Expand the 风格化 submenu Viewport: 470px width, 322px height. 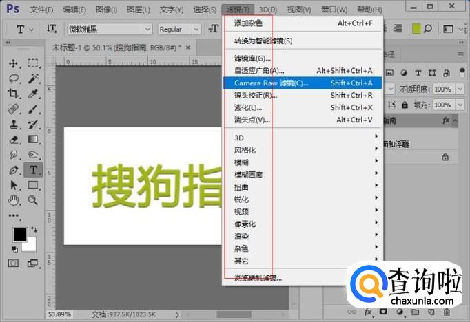click(303, 150)
